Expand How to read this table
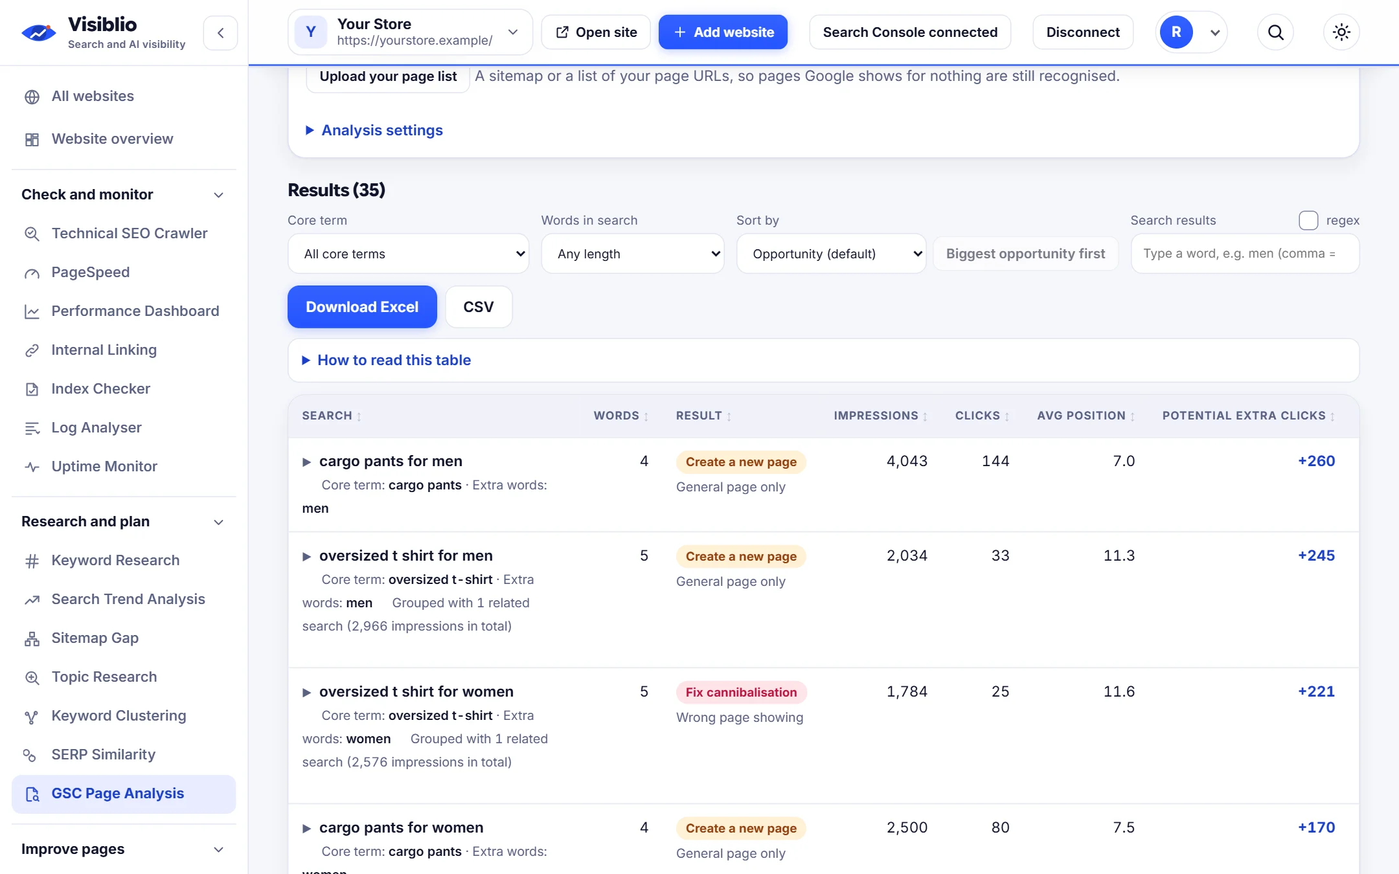 pyautogui.click(x=387, y=360)
